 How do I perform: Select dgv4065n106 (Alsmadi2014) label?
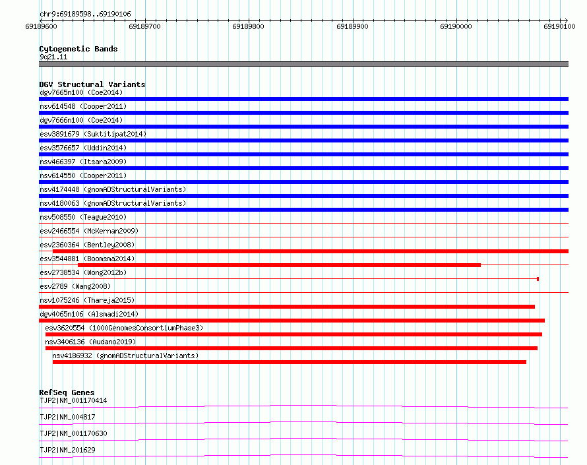(x=89, y=314)
